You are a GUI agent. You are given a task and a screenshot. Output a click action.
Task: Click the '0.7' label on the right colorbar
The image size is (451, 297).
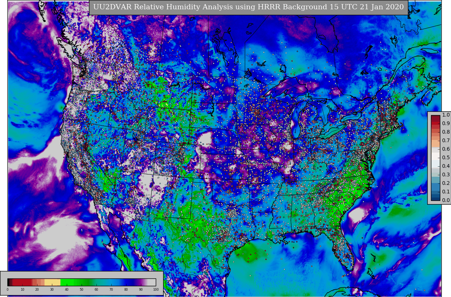[x=446, y=141]
